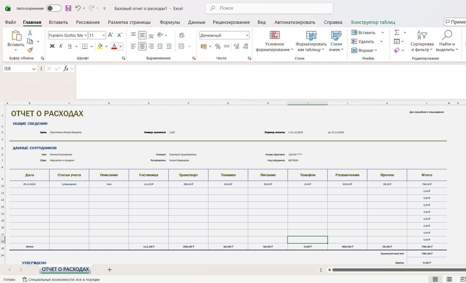Select the ОТЧЕТ О РАСХОДАХ sheet tab
Viewport: 466px width, 283px height.
click(65, 270)
